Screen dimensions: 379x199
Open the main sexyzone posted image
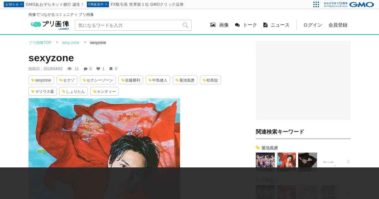click(104, 148)
